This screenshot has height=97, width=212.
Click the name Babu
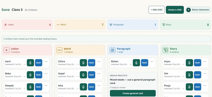[8, 74]
